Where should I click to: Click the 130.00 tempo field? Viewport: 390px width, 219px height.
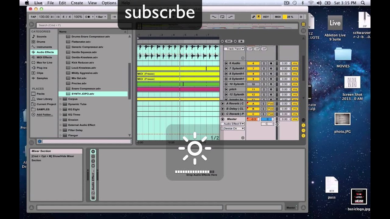click(44, 17)
